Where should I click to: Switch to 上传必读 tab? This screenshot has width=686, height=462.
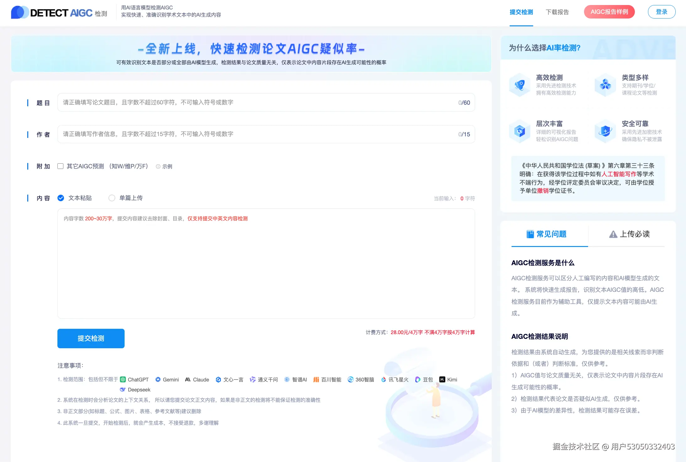629,234
